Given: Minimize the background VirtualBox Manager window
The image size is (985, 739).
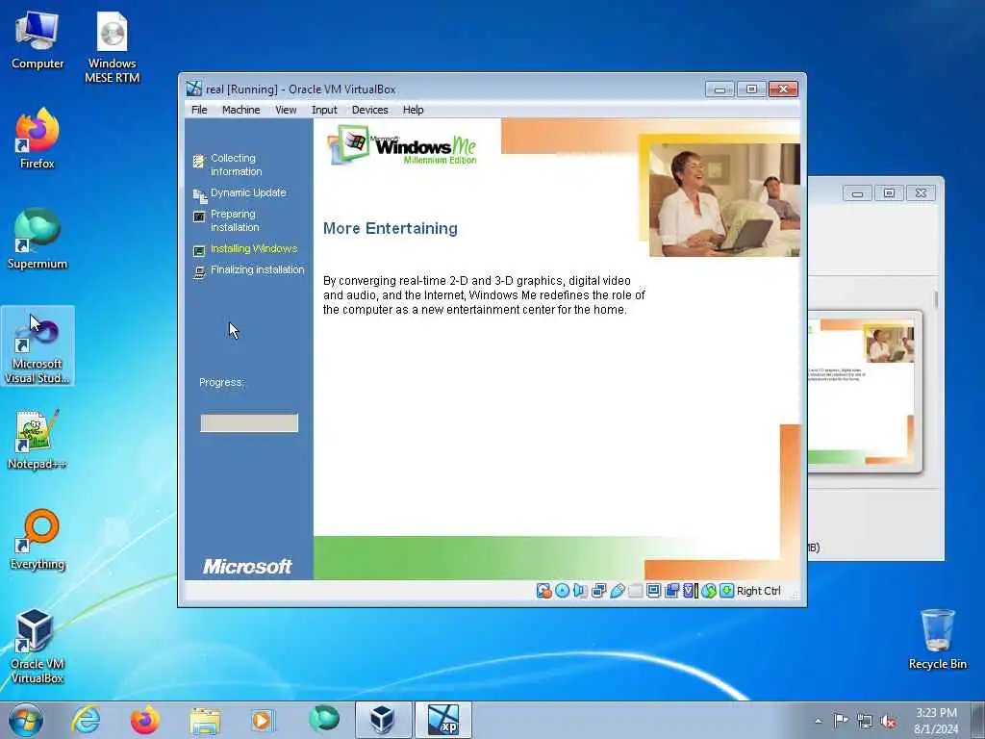Looking at the screenshot, I should coord(857,193).
